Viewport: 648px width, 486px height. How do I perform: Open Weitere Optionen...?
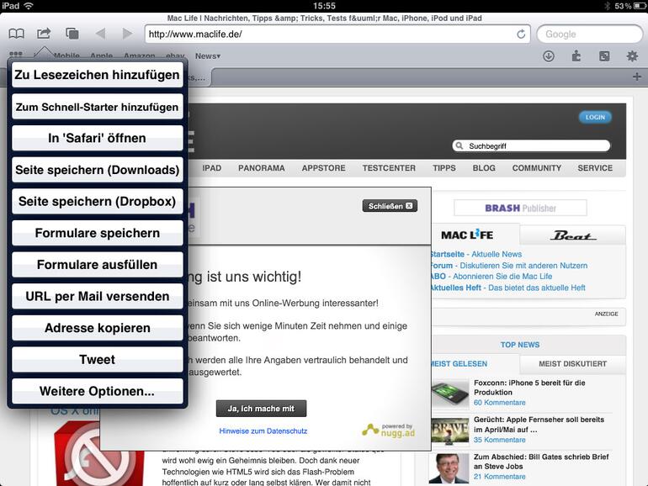coord(97,391)
